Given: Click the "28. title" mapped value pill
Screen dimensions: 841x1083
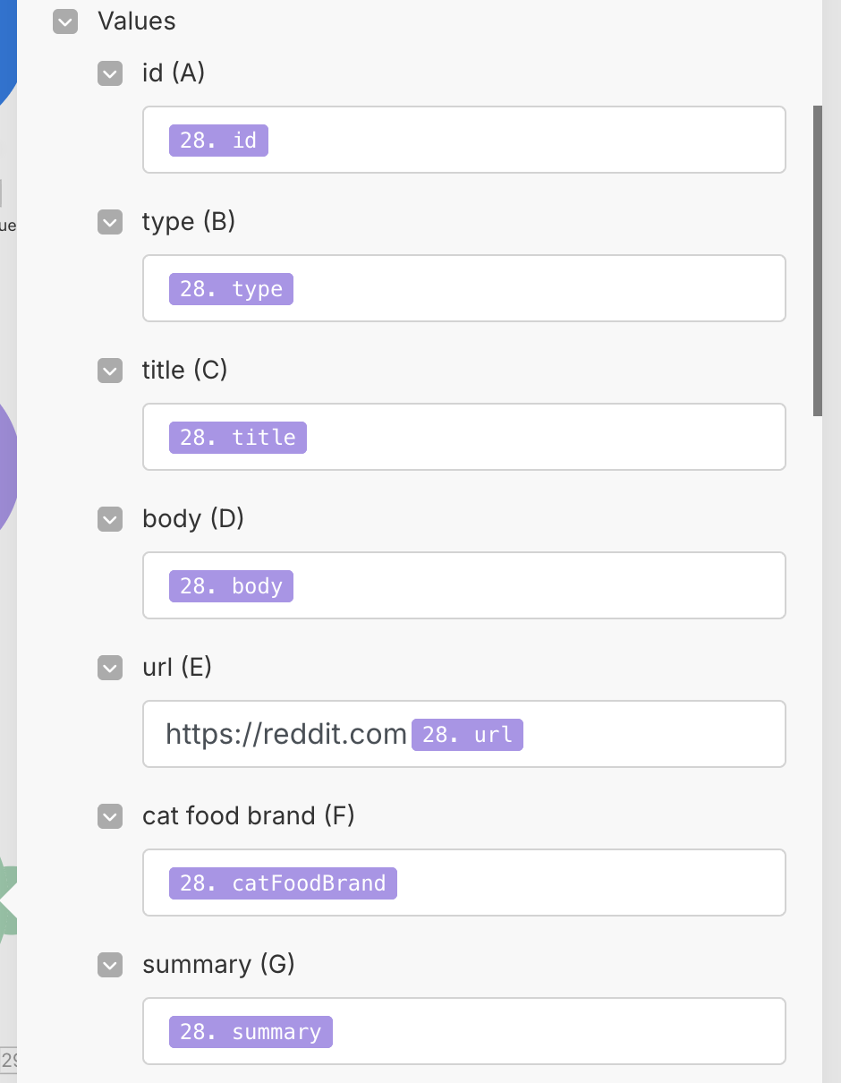Looking at the screenshot, I should pyautogui.click(x=237, y=437).
